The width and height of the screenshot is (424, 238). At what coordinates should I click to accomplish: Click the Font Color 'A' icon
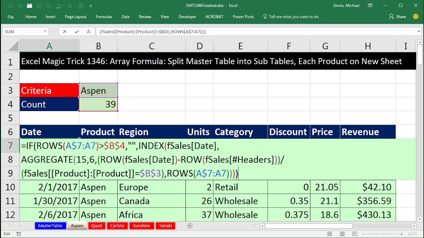coord(70,6)
